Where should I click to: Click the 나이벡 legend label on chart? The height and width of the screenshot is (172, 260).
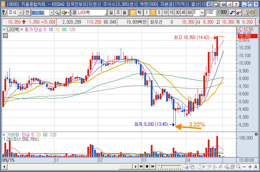13,30
